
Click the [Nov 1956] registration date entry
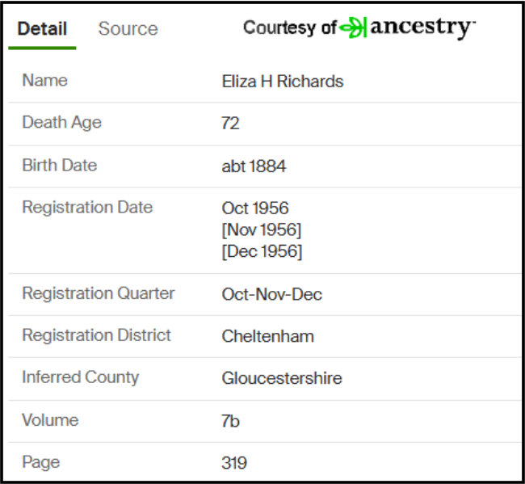(x=262, y=229)
